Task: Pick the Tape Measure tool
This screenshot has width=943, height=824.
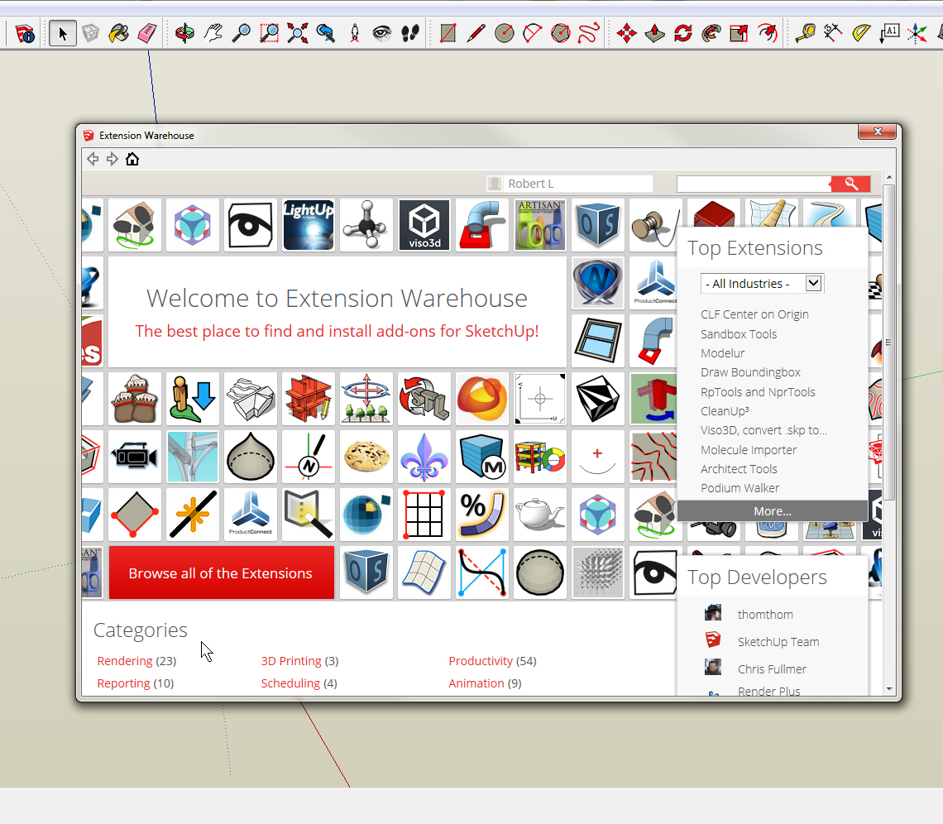Action: pyautogui.click(x=805, y=33)
